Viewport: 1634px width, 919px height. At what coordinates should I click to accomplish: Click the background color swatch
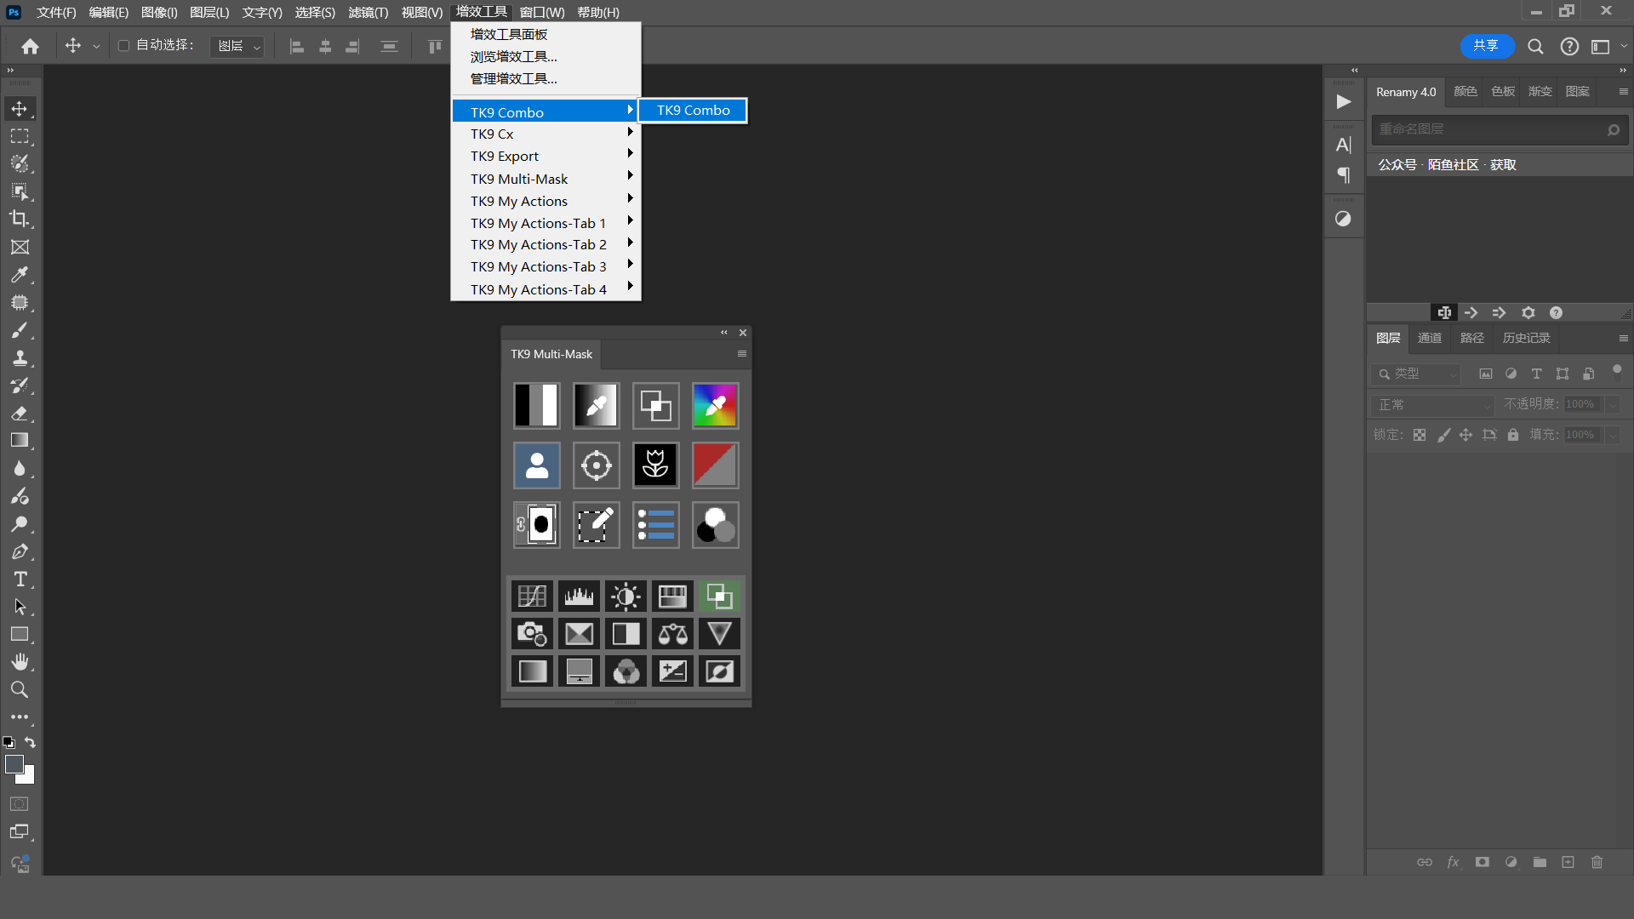click(29, 777)
